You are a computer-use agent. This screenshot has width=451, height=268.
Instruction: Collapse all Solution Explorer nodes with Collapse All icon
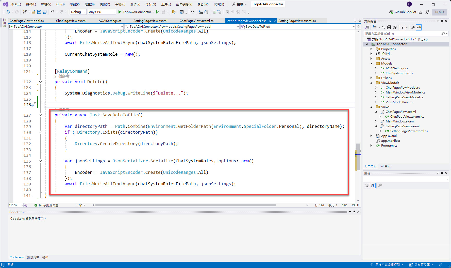pyautogui.click(x=389, y=27)
